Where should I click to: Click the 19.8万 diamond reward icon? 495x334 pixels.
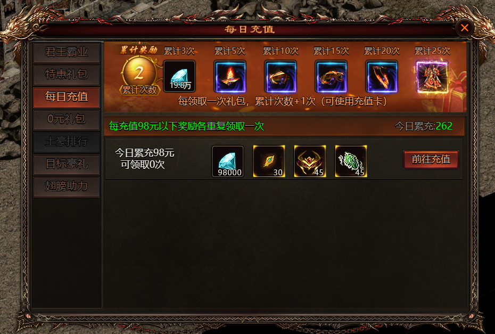point(179,76)
